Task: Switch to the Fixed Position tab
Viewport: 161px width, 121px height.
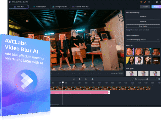Action: [39, 7]
